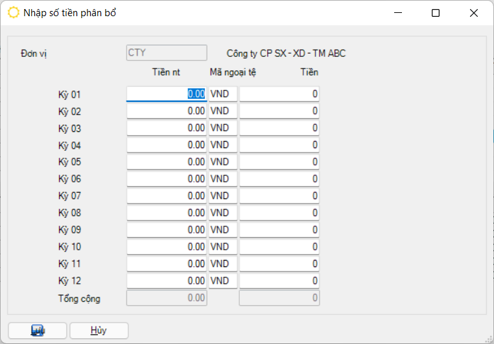Screen dimensions: 494x344
Task: Click the Kỳ 10 currency code field
Action: tap(223, 246)
